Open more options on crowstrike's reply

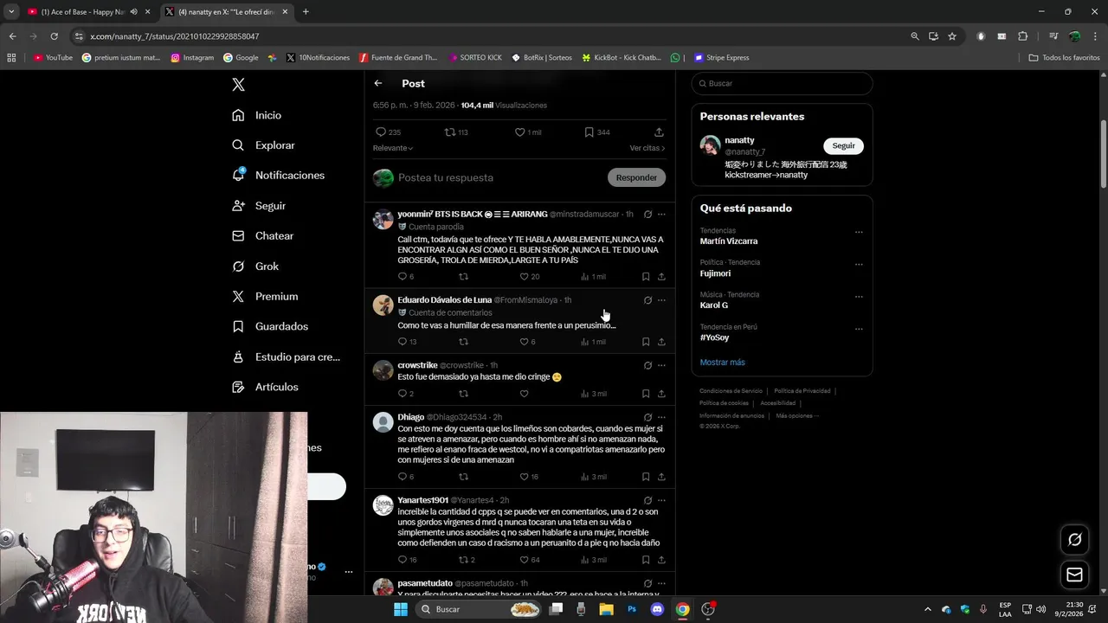tap(661, 365)
